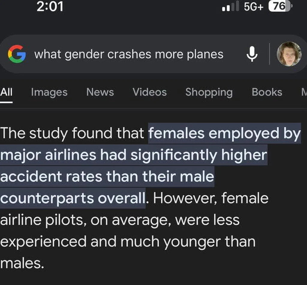
Task: Tap the Google logo in search bar
Action: point(17,54)
